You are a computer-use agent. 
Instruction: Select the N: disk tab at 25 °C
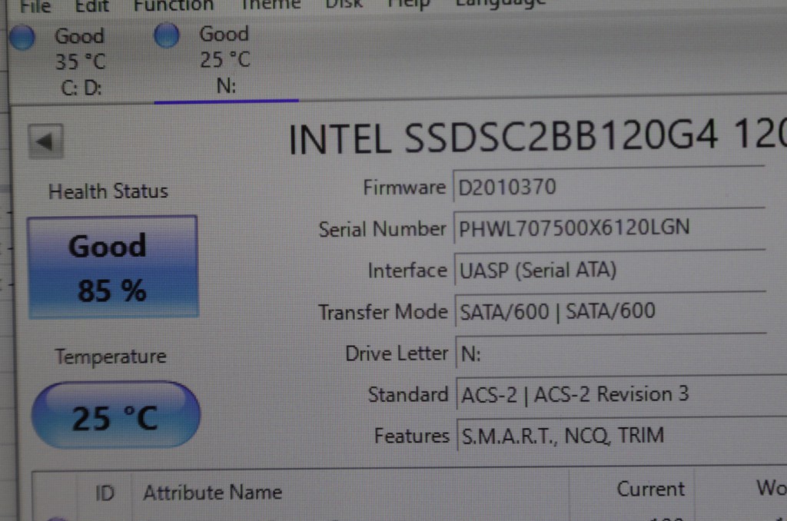225,60
